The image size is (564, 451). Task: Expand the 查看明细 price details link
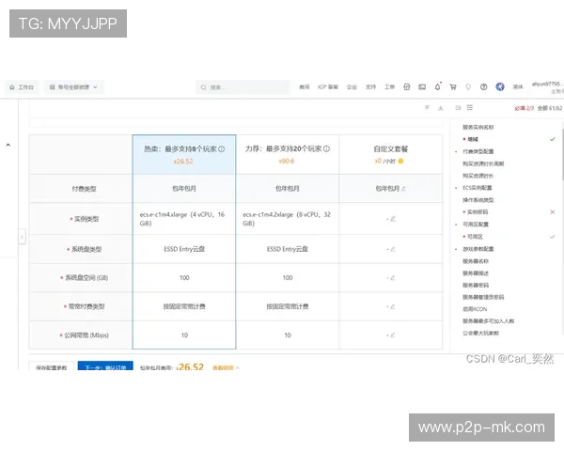[226, 367]
